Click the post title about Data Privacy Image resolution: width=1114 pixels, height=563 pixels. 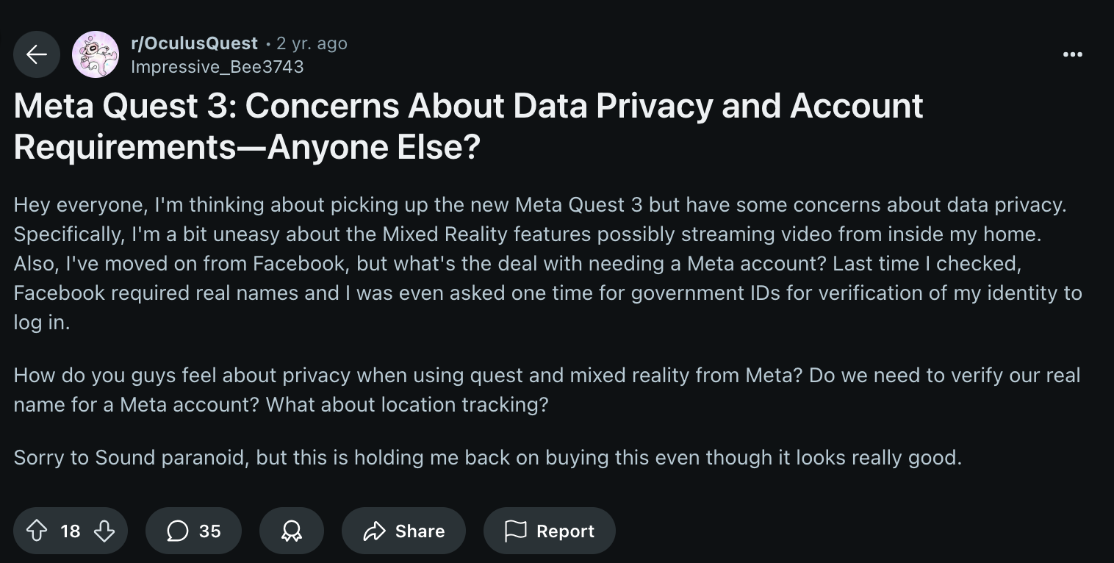(x=468, y=126)
